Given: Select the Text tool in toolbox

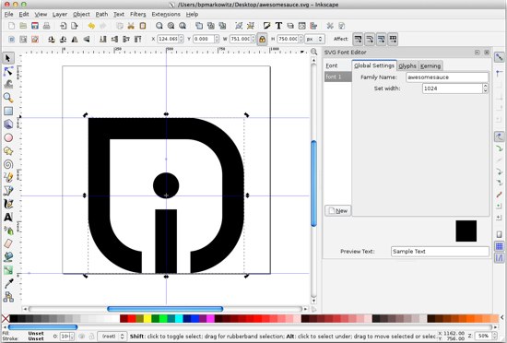Looking at the screenshot, I should pyautogui.click(x=8, y=217).
